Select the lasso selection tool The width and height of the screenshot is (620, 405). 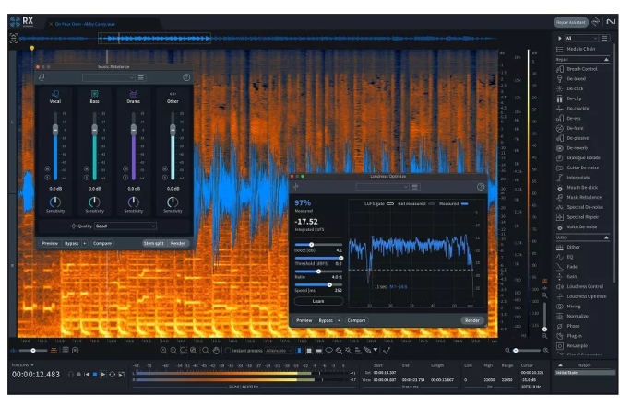click(329, 350)
